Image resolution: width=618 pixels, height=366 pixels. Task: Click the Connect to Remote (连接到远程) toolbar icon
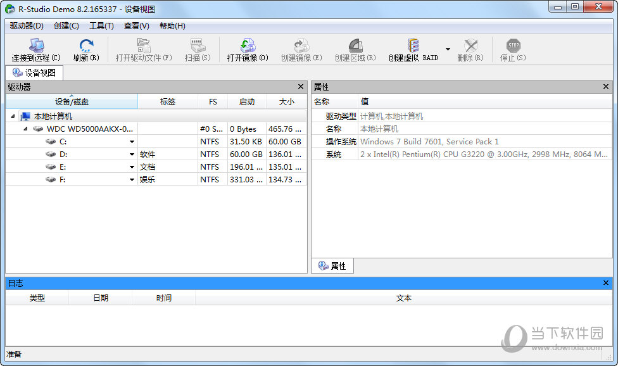36,46
